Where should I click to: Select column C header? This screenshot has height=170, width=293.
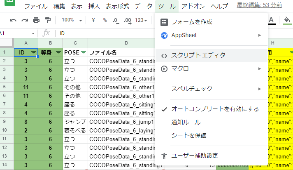pos(75,43)
